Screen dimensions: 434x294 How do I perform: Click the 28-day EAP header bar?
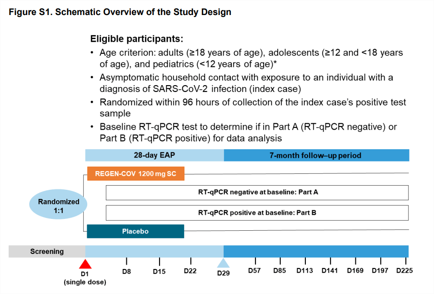[x=155, y=155]
